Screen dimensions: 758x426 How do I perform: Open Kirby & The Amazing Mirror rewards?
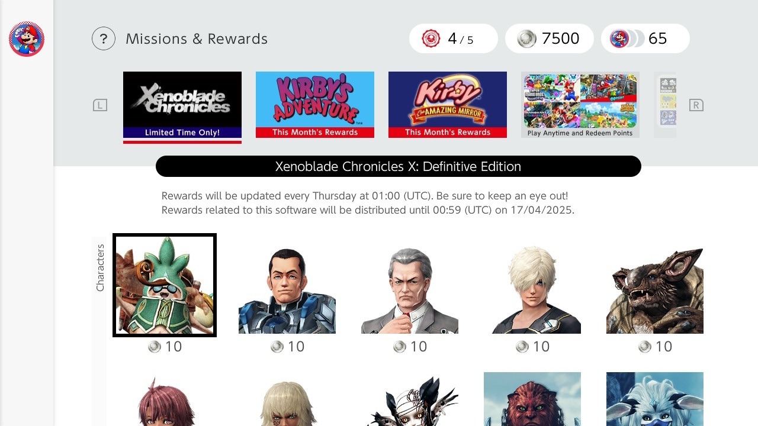[448, 105]
